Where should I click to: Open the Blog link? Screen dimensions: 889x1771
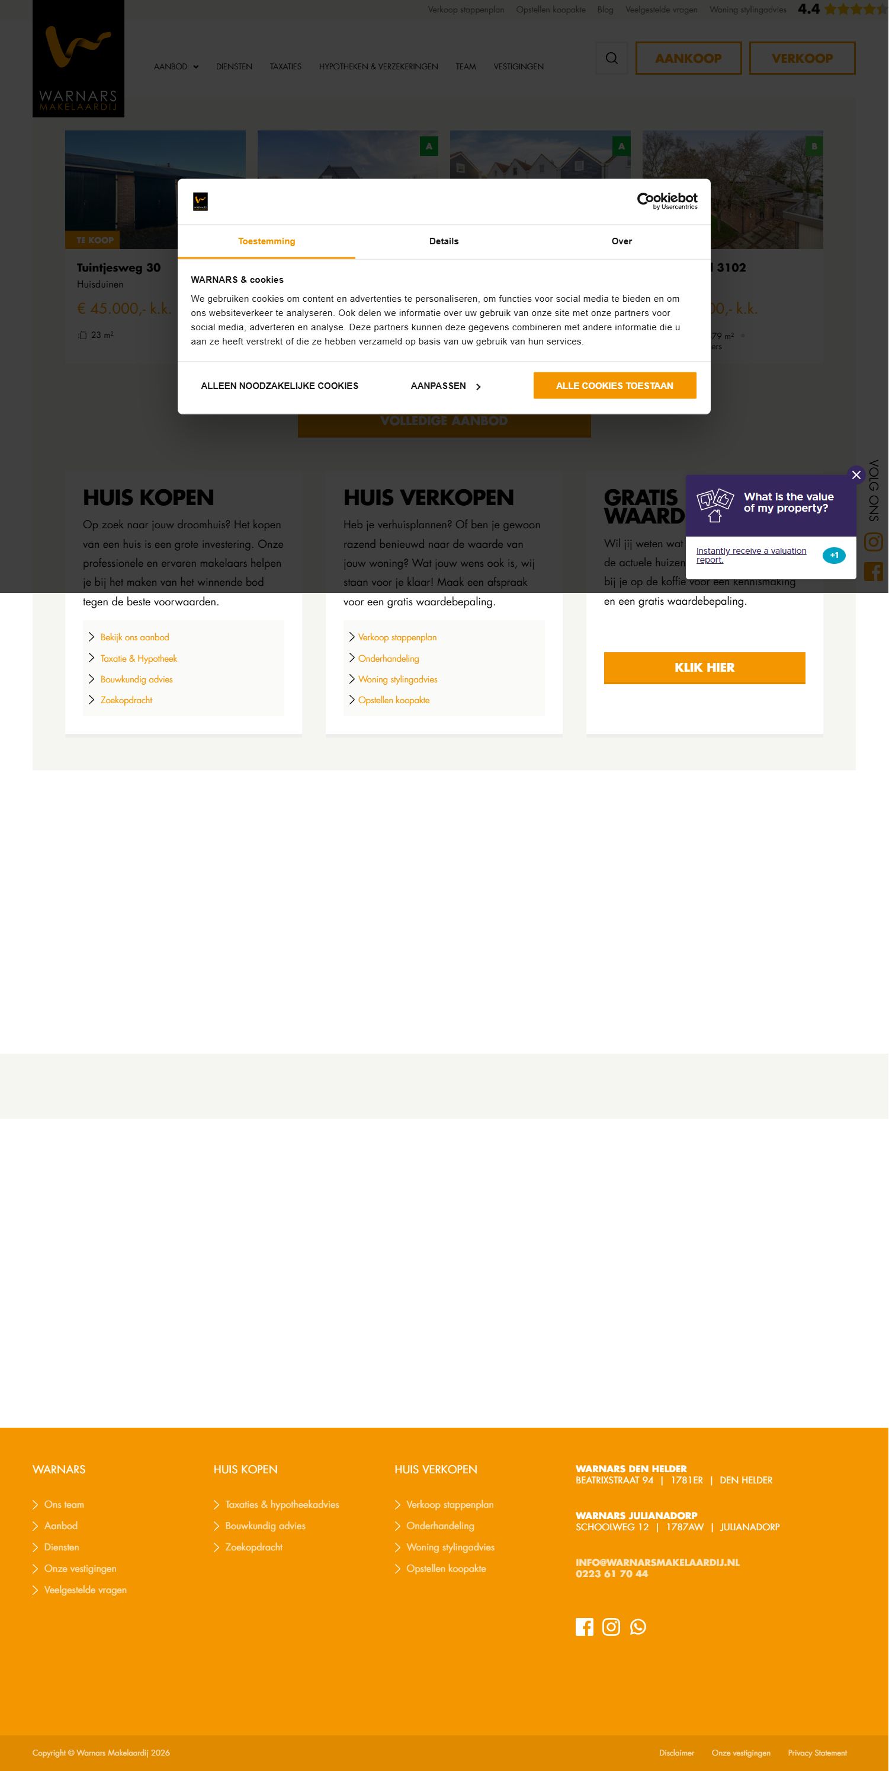tap(605, 9)
